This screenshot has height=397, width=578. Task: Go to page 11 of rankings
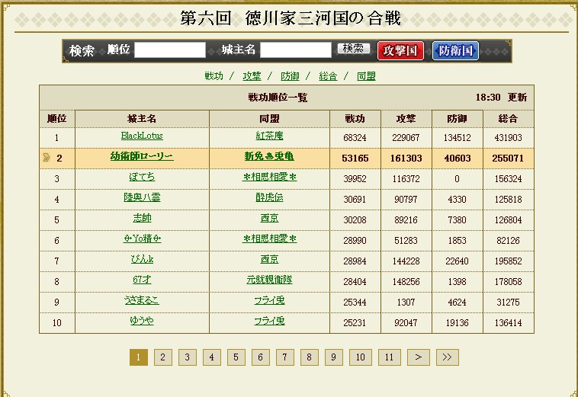pos(389,357)
